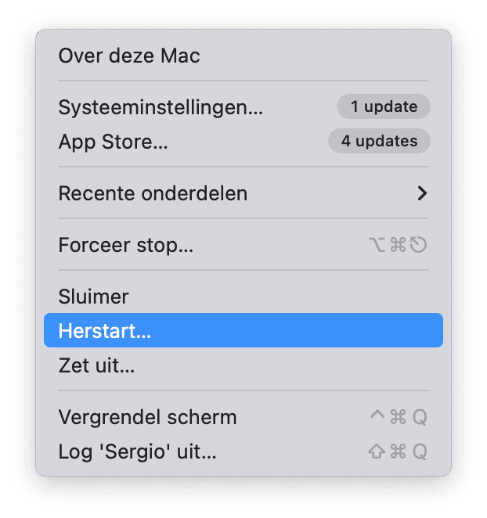Click the Shift arrow symbol beside Log uit
This screenshot has width=487, height=518.
(x=377, y=451)
